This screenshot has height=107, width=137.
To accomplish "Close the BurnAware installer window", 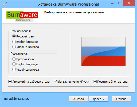I will coord(129,3).
